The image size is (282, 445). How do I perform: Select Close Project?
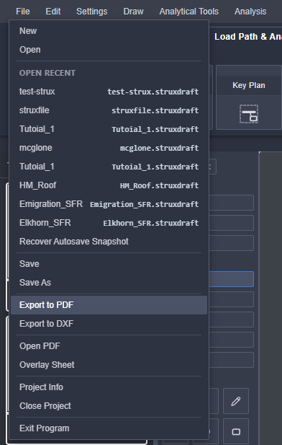(x=109, y=406)
